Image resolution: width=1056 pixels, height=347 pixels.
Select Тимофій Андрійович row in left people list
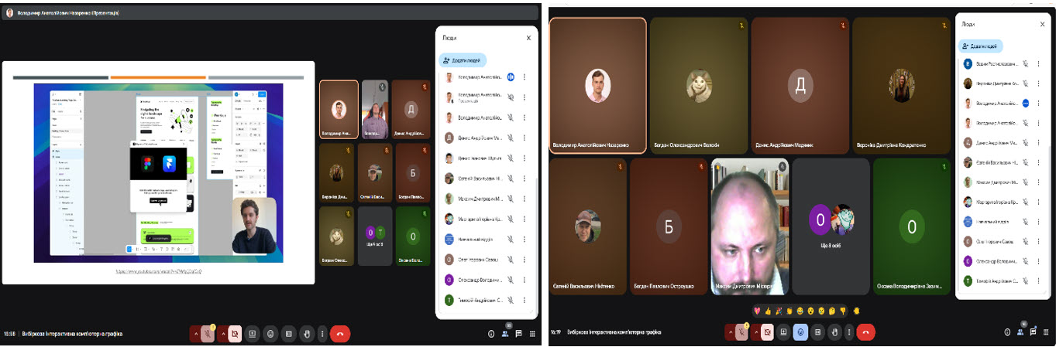pos(486,300)
